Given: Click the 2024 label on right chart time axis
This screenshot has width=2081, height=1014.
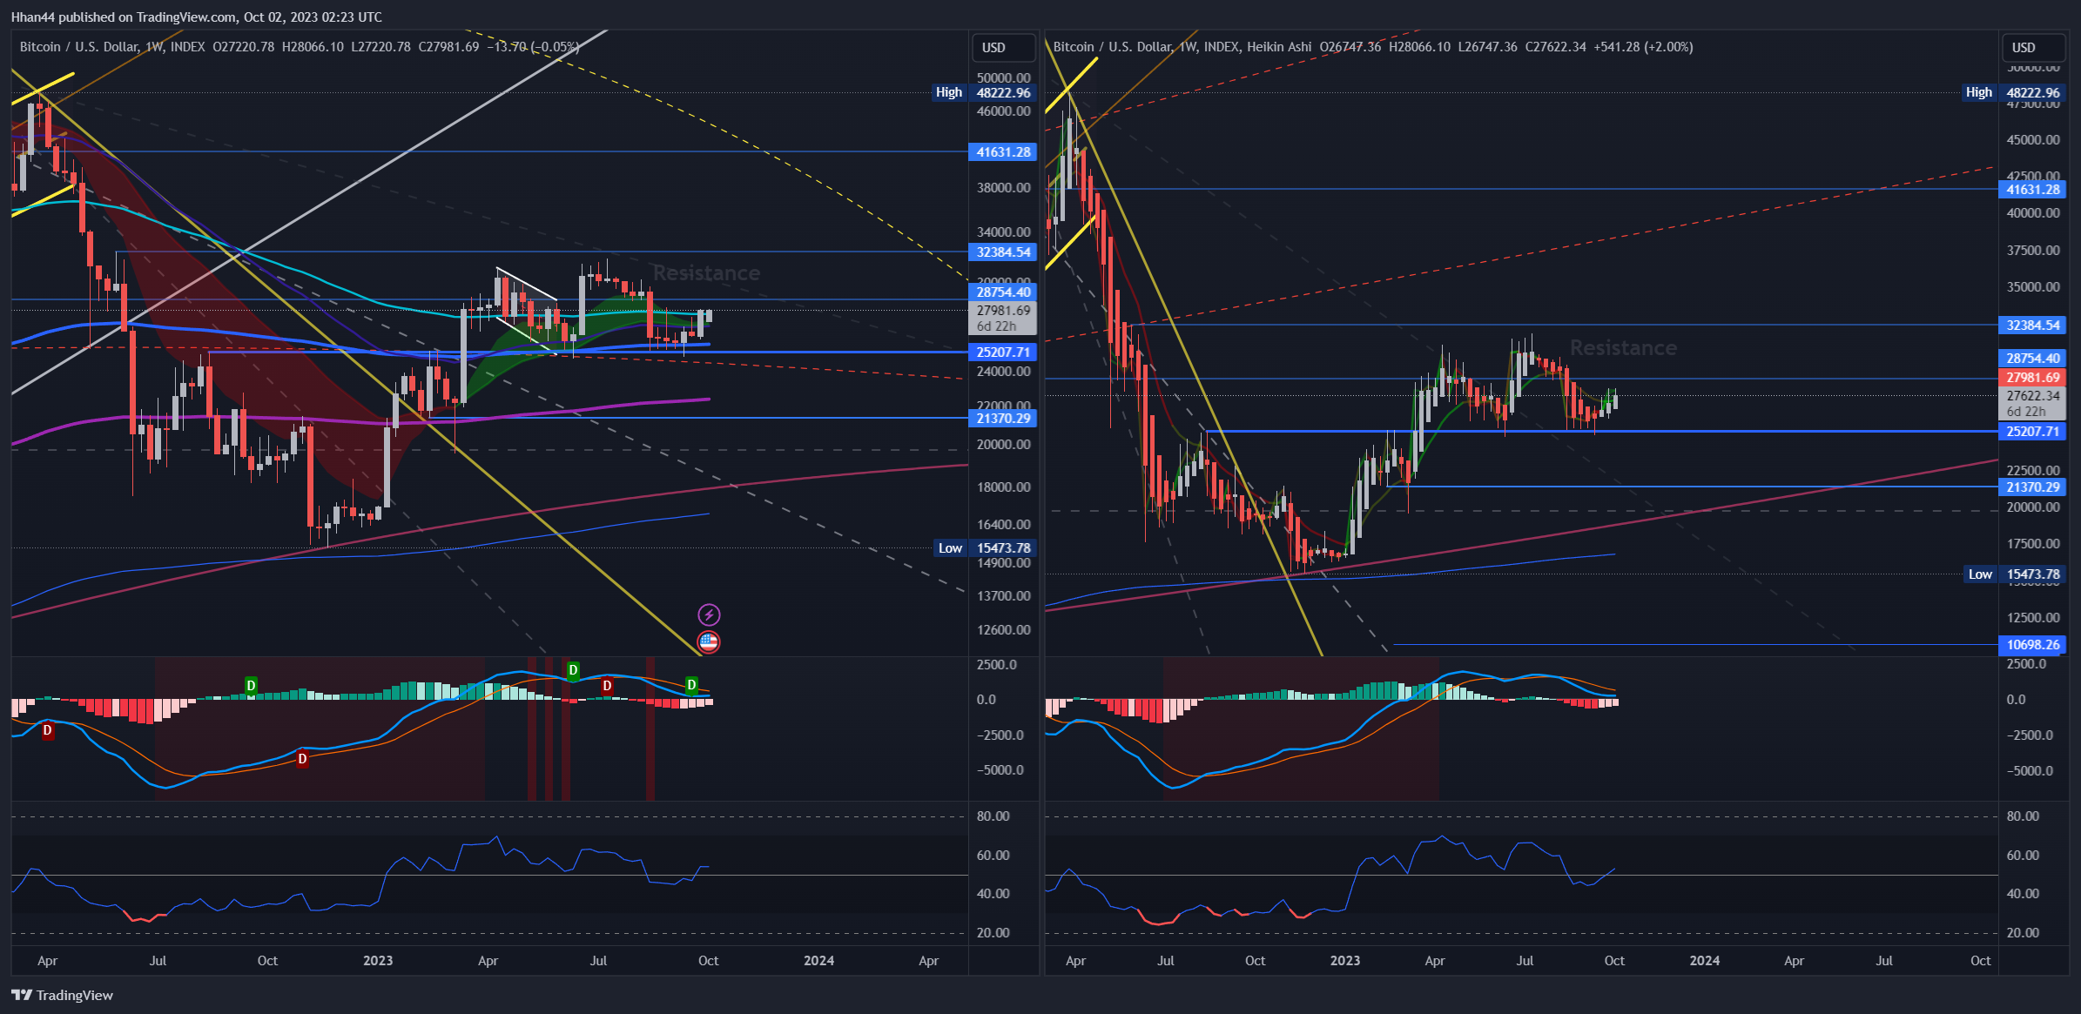Looking at the screenshot, I should coord(1705,960).
